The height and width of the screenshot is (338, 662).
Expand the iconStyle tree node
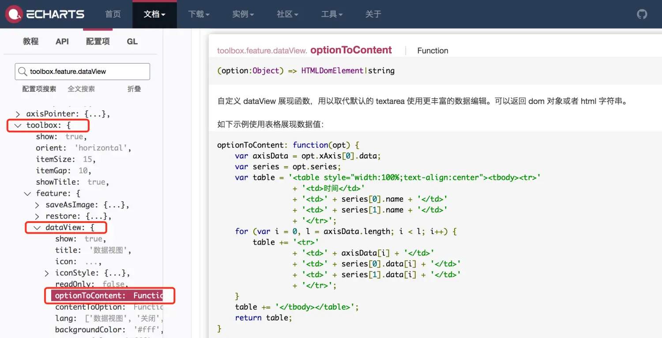tap(47, 273)
